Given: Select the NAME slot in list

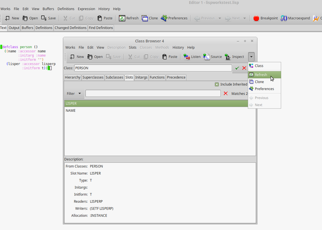Looking at the screenshot, I should coord(71,111).
